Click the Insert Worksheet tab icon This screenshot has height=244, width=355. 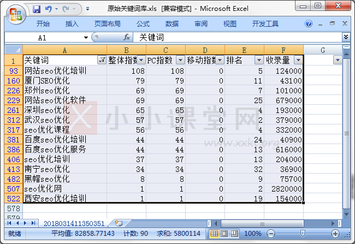[x=119, y=223]
